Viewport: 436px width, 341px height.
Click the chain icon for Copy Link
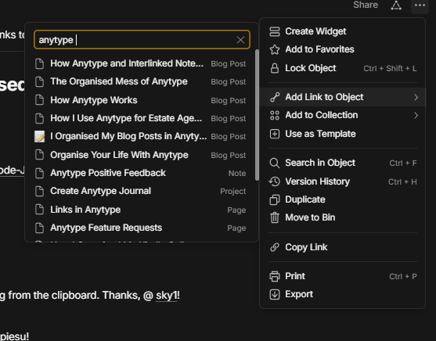275,247
